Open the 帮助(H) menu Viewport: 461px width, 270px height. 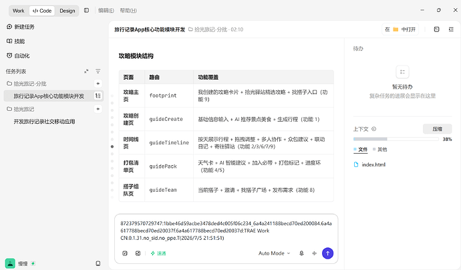tap(128, 11)
